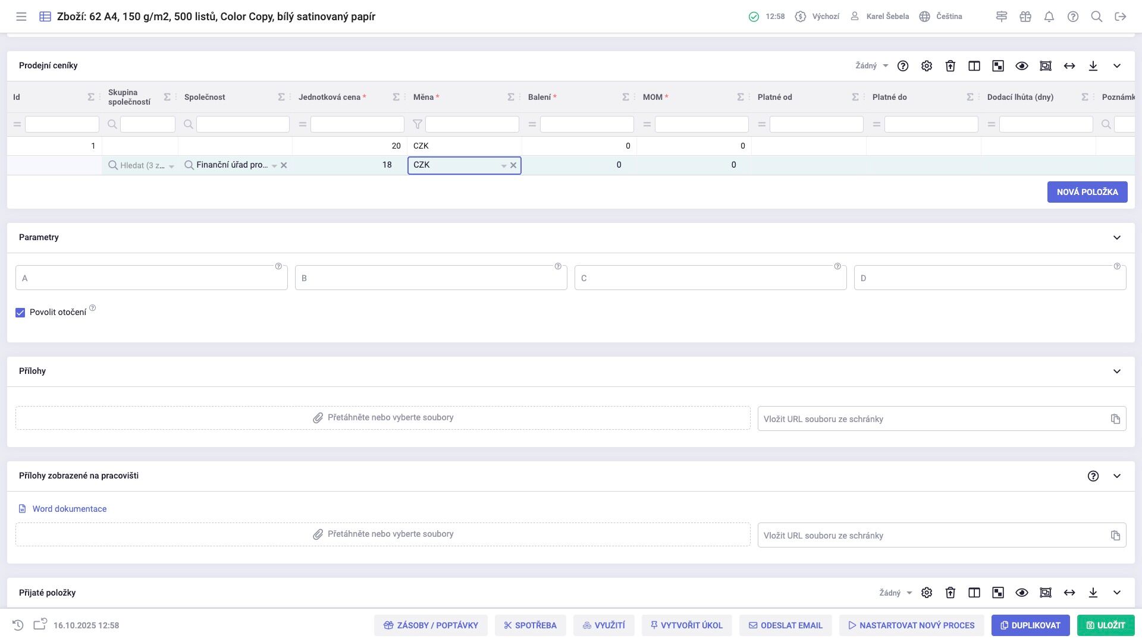Open the Měna CZK dropdown arrow
The image size is (1142, 642).
tap(504, 166)
